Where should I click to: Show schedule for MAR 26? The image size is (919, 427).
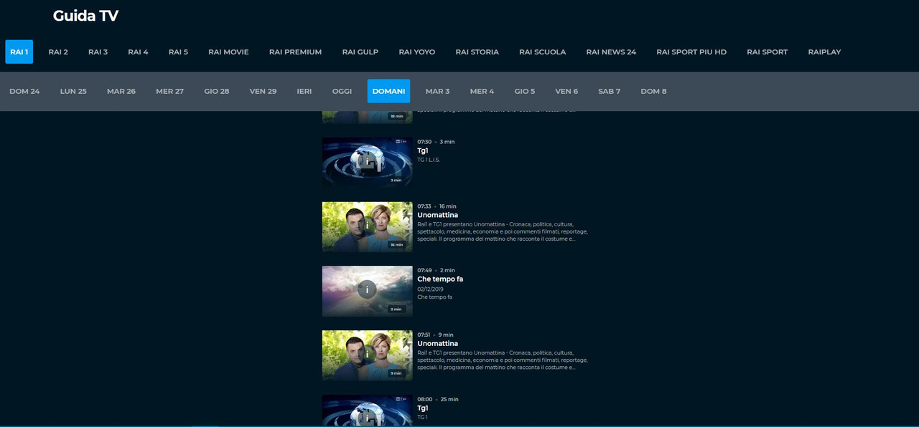(x=121, y=91)
